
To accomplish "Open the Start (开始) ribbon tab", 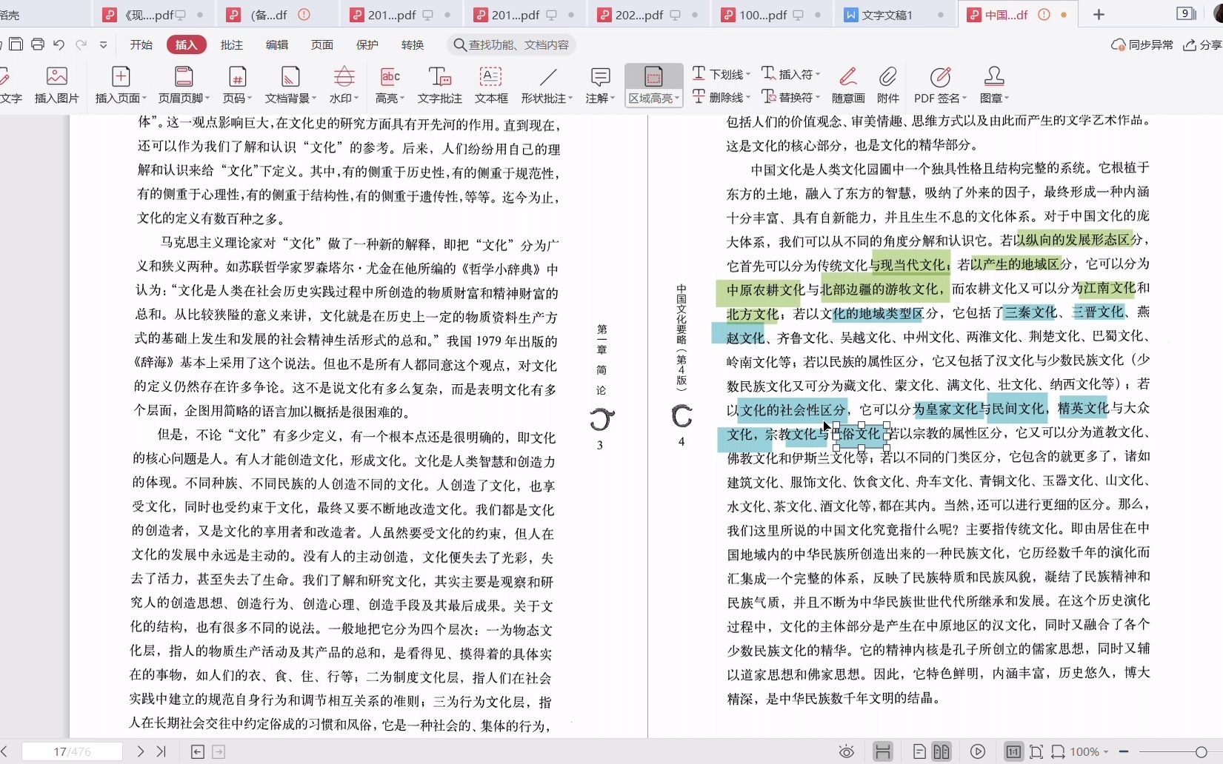I will tap(141, 44).
